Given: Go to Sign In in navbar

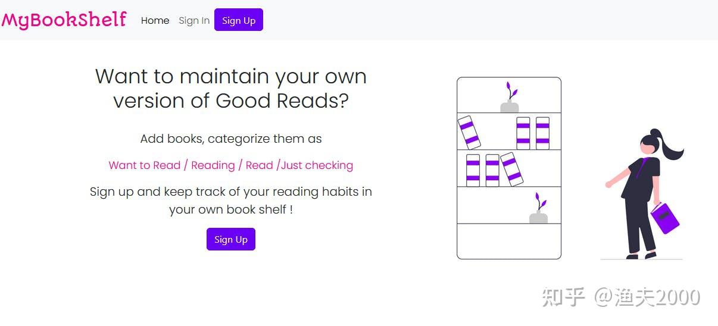Looking at the screenshot, I should 194,20.
